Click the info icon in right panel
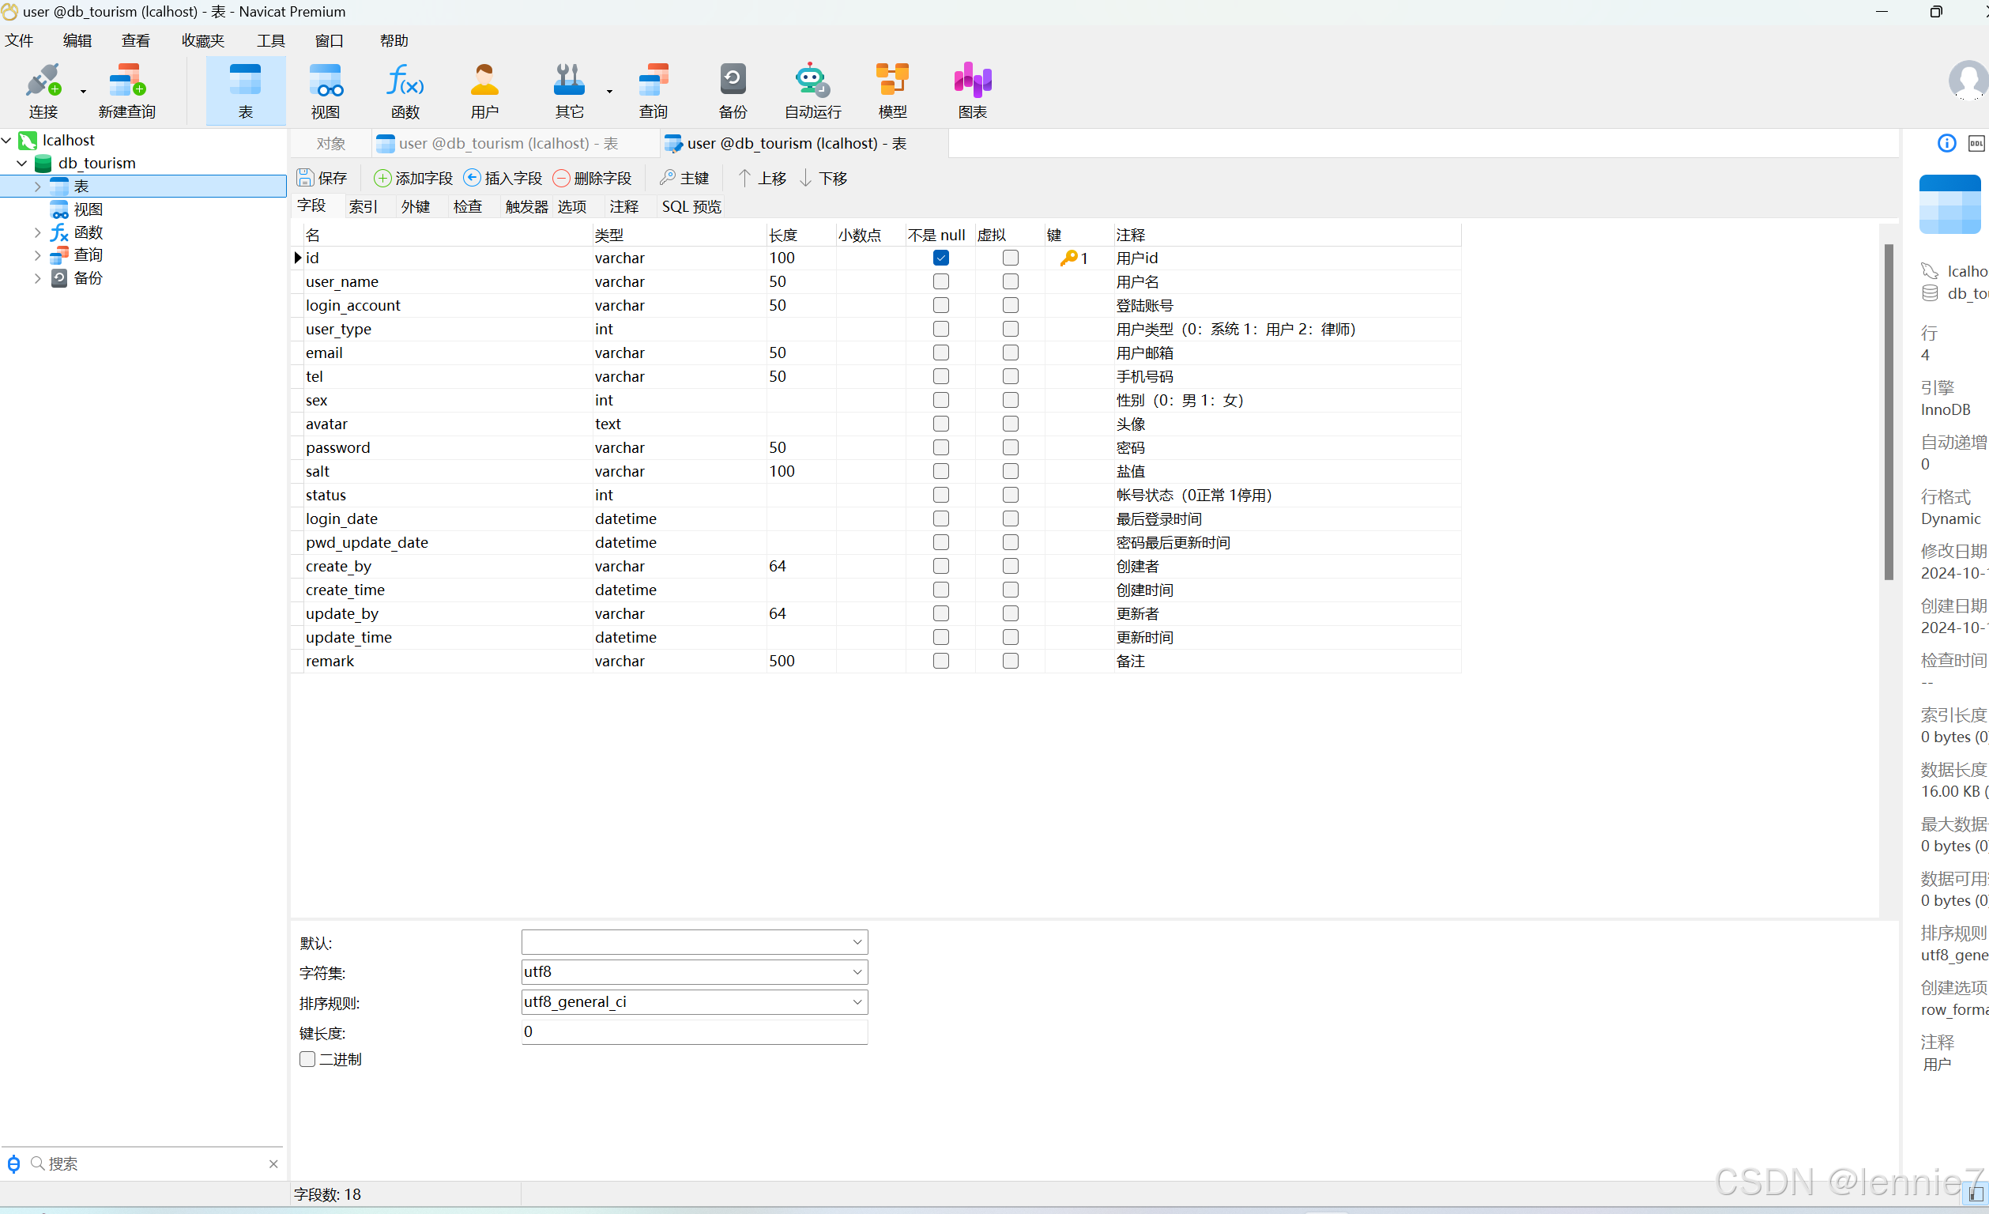The width and height of the screenshot is (1989, 1214). pos(1946,144)
